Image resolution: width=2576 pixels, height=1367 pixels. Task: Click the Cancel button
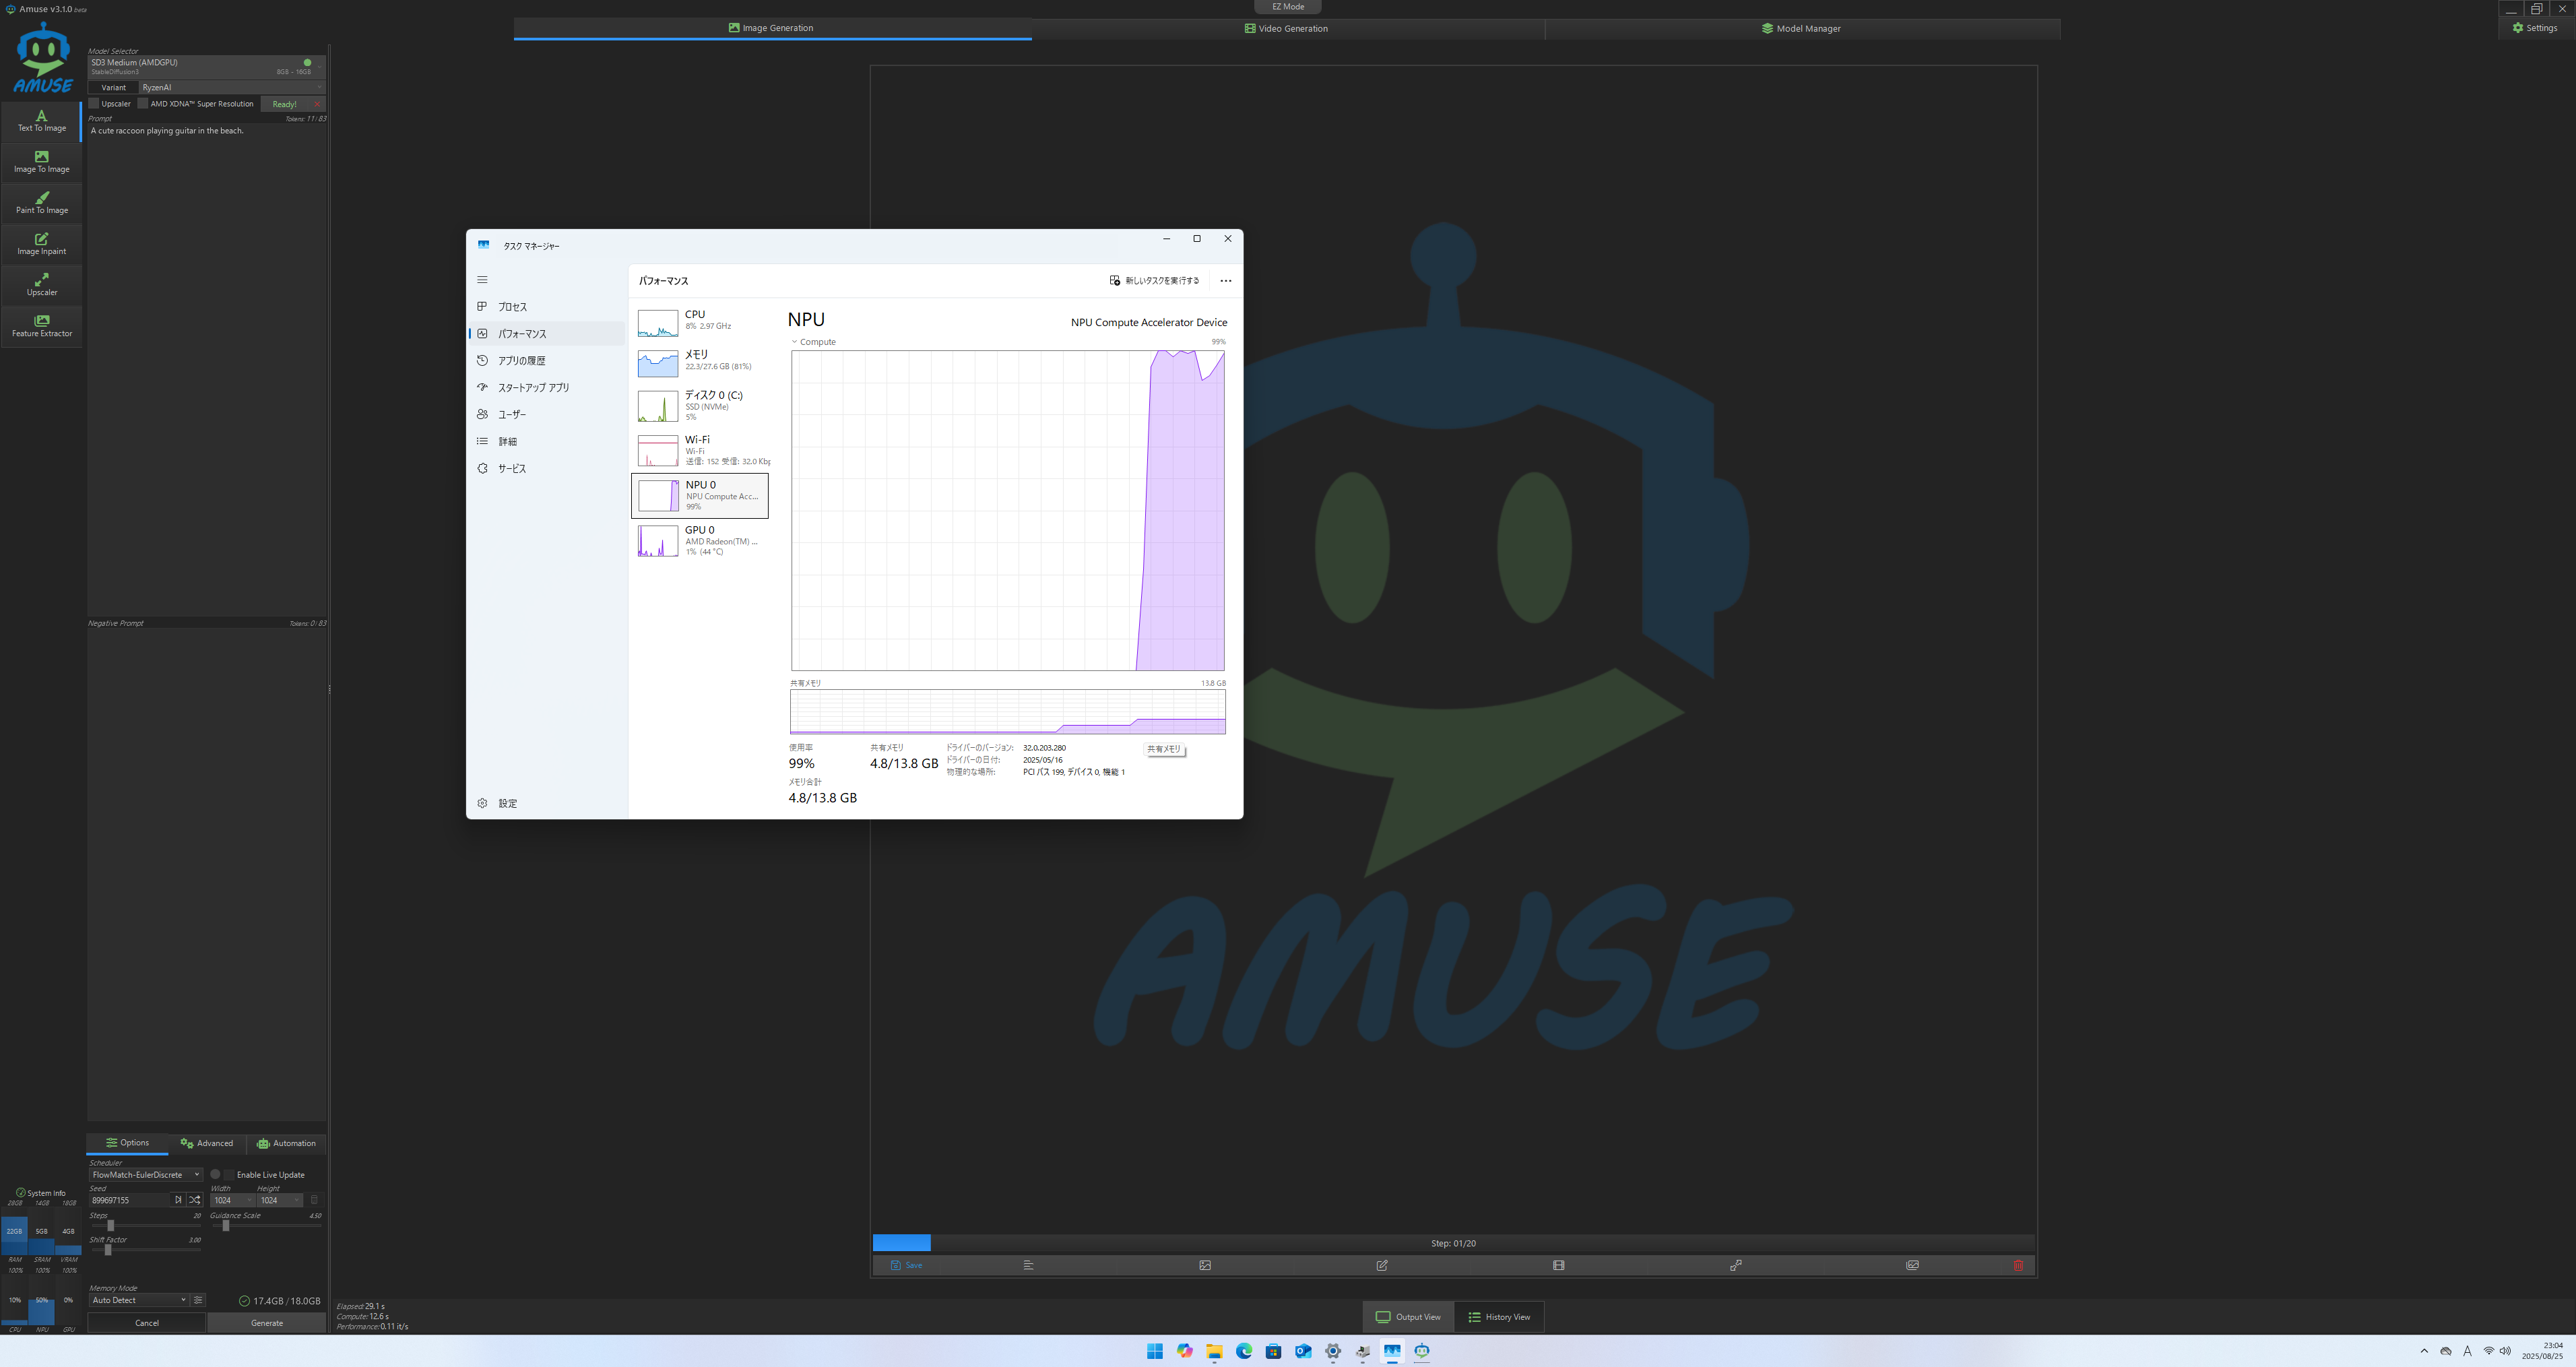coord(147,1323)
